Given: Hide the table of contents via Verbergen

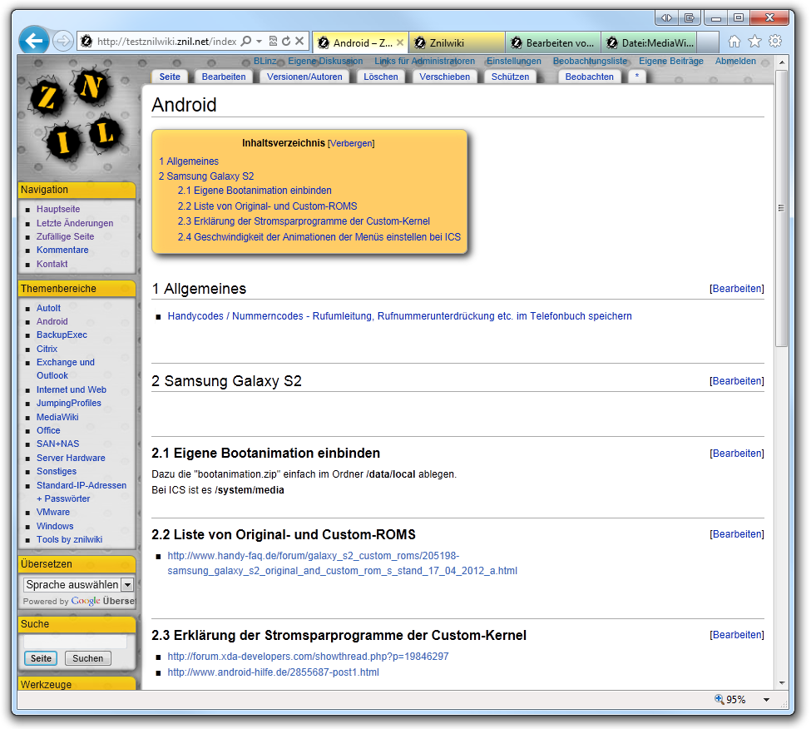Looking at the screenshot, I should point(351,143).
